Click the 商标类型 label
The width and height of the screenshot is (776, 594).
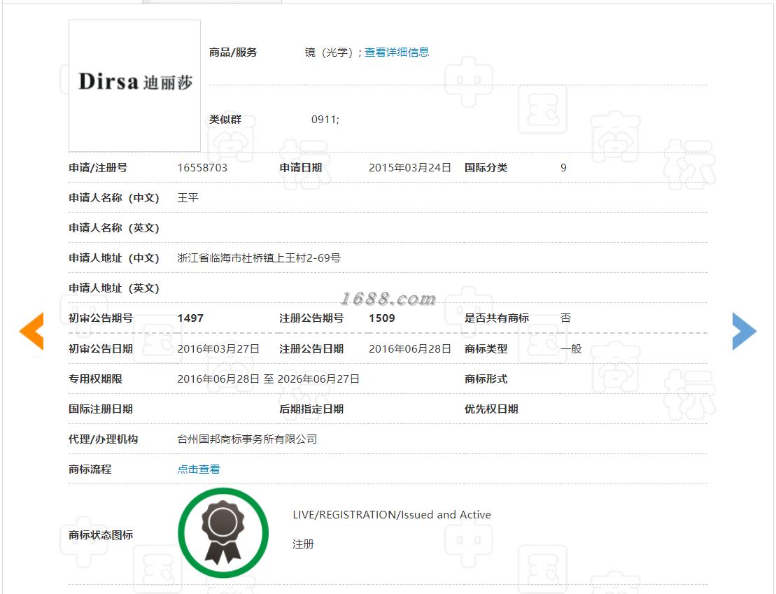point(486,349)
